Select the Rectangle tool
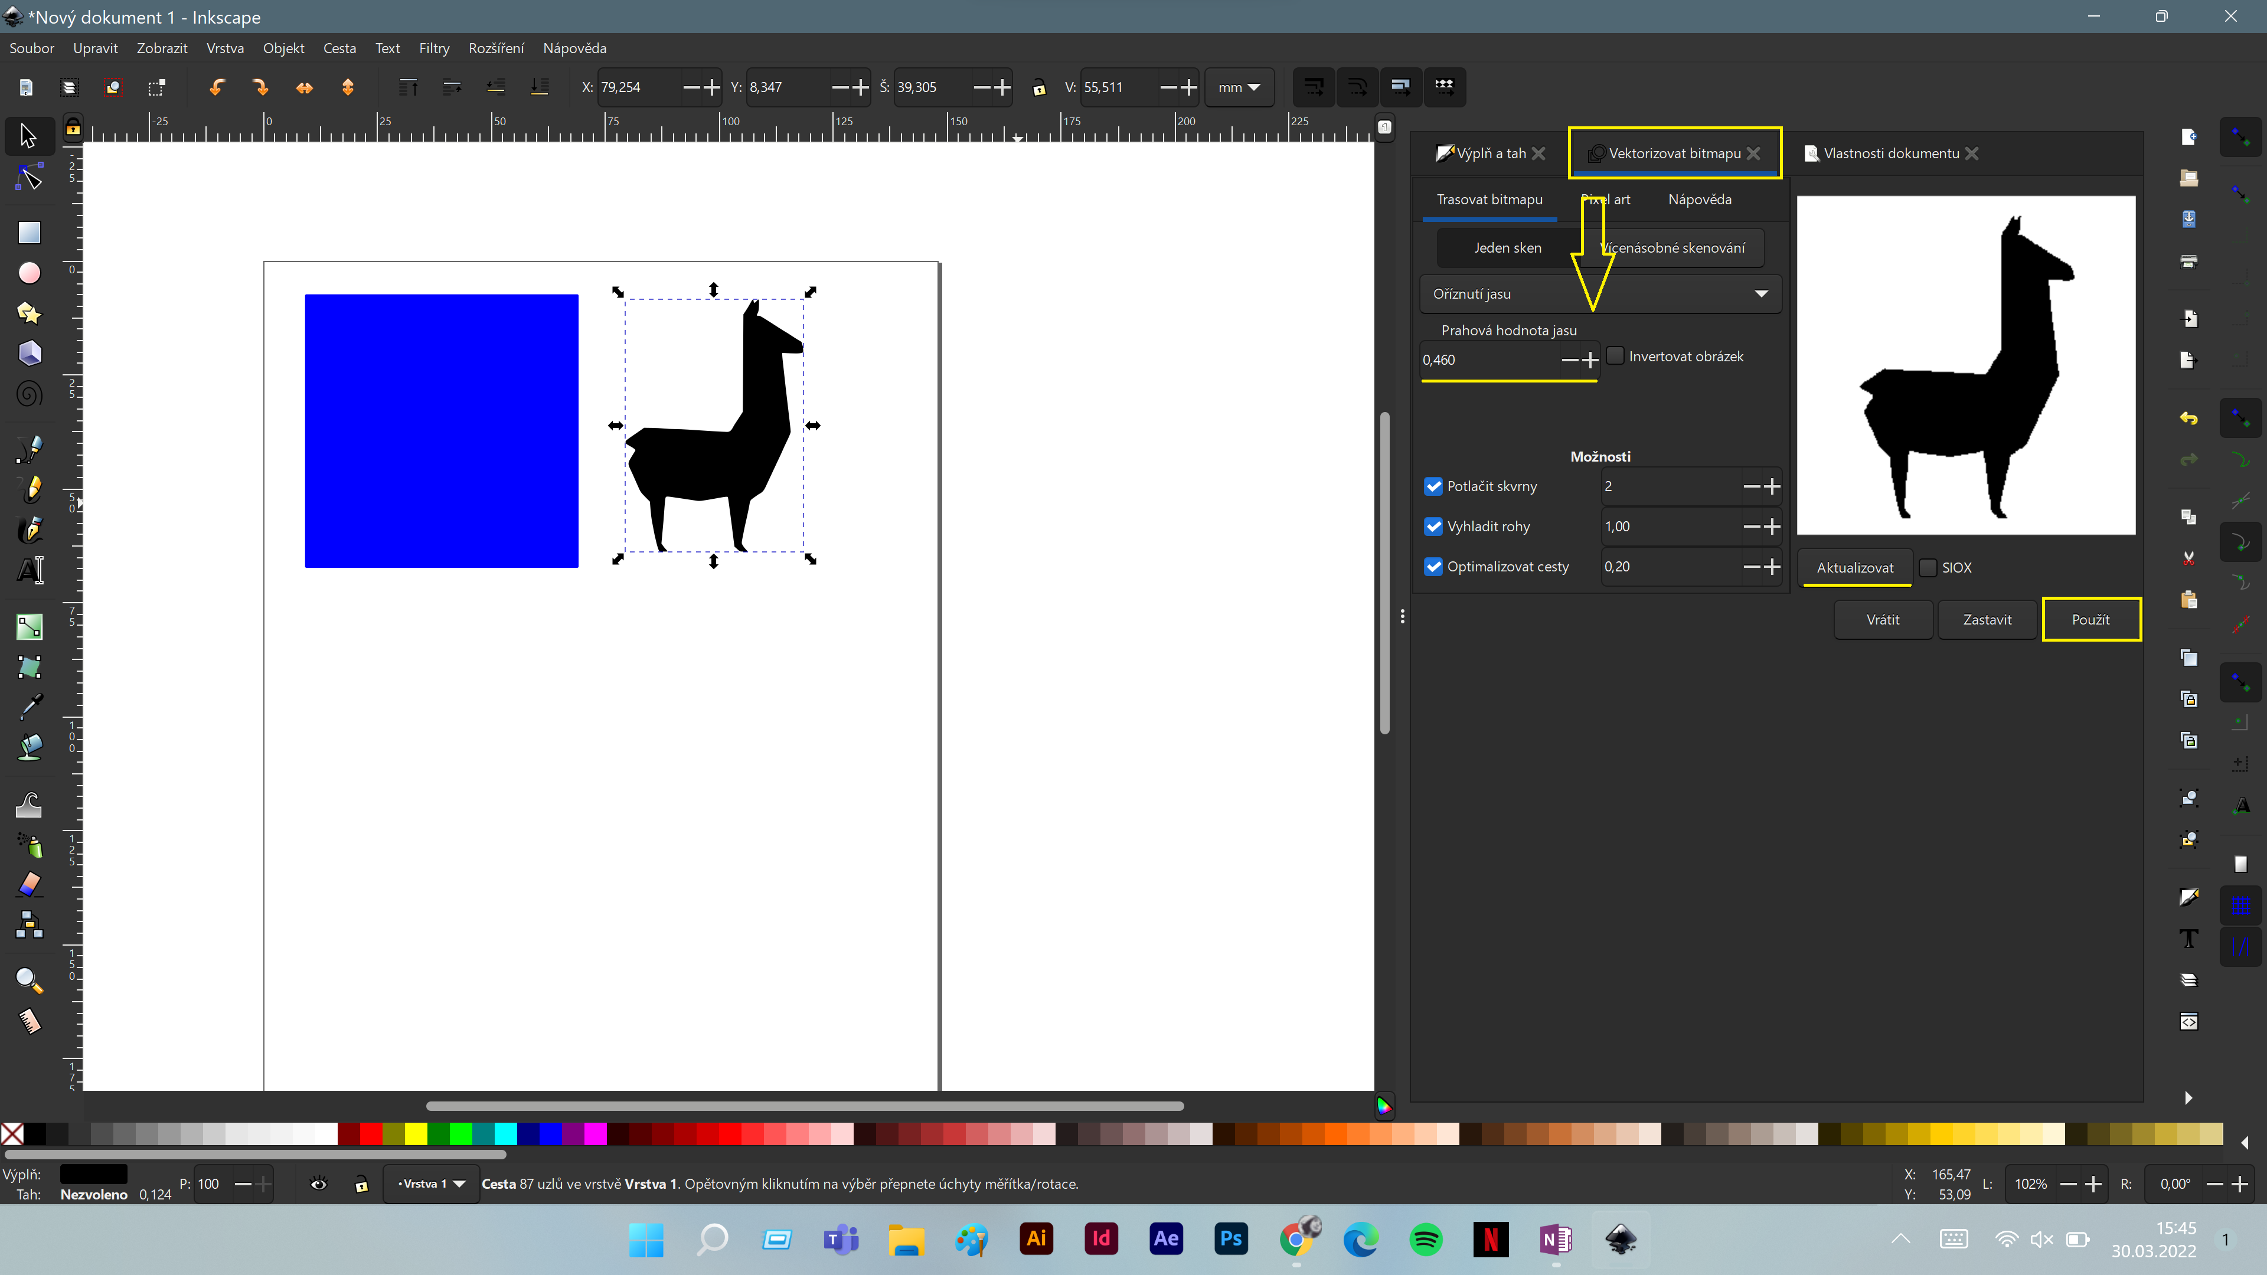Screen dimensions: 2267x1275 tap(29, 233)
